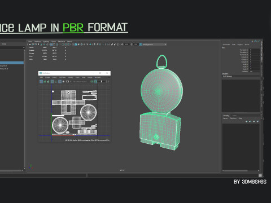Click the Wireframe shading icon
Screen dimensions: 271x203
(x=73, y=45)
